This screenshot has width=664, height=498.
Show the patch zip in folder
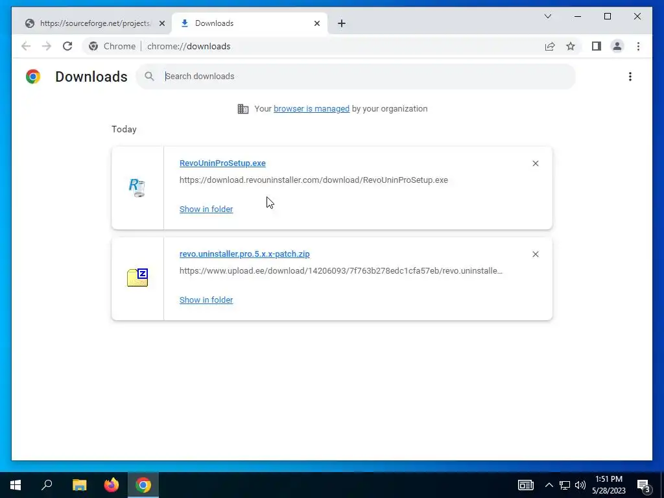[x=206, y=300]
